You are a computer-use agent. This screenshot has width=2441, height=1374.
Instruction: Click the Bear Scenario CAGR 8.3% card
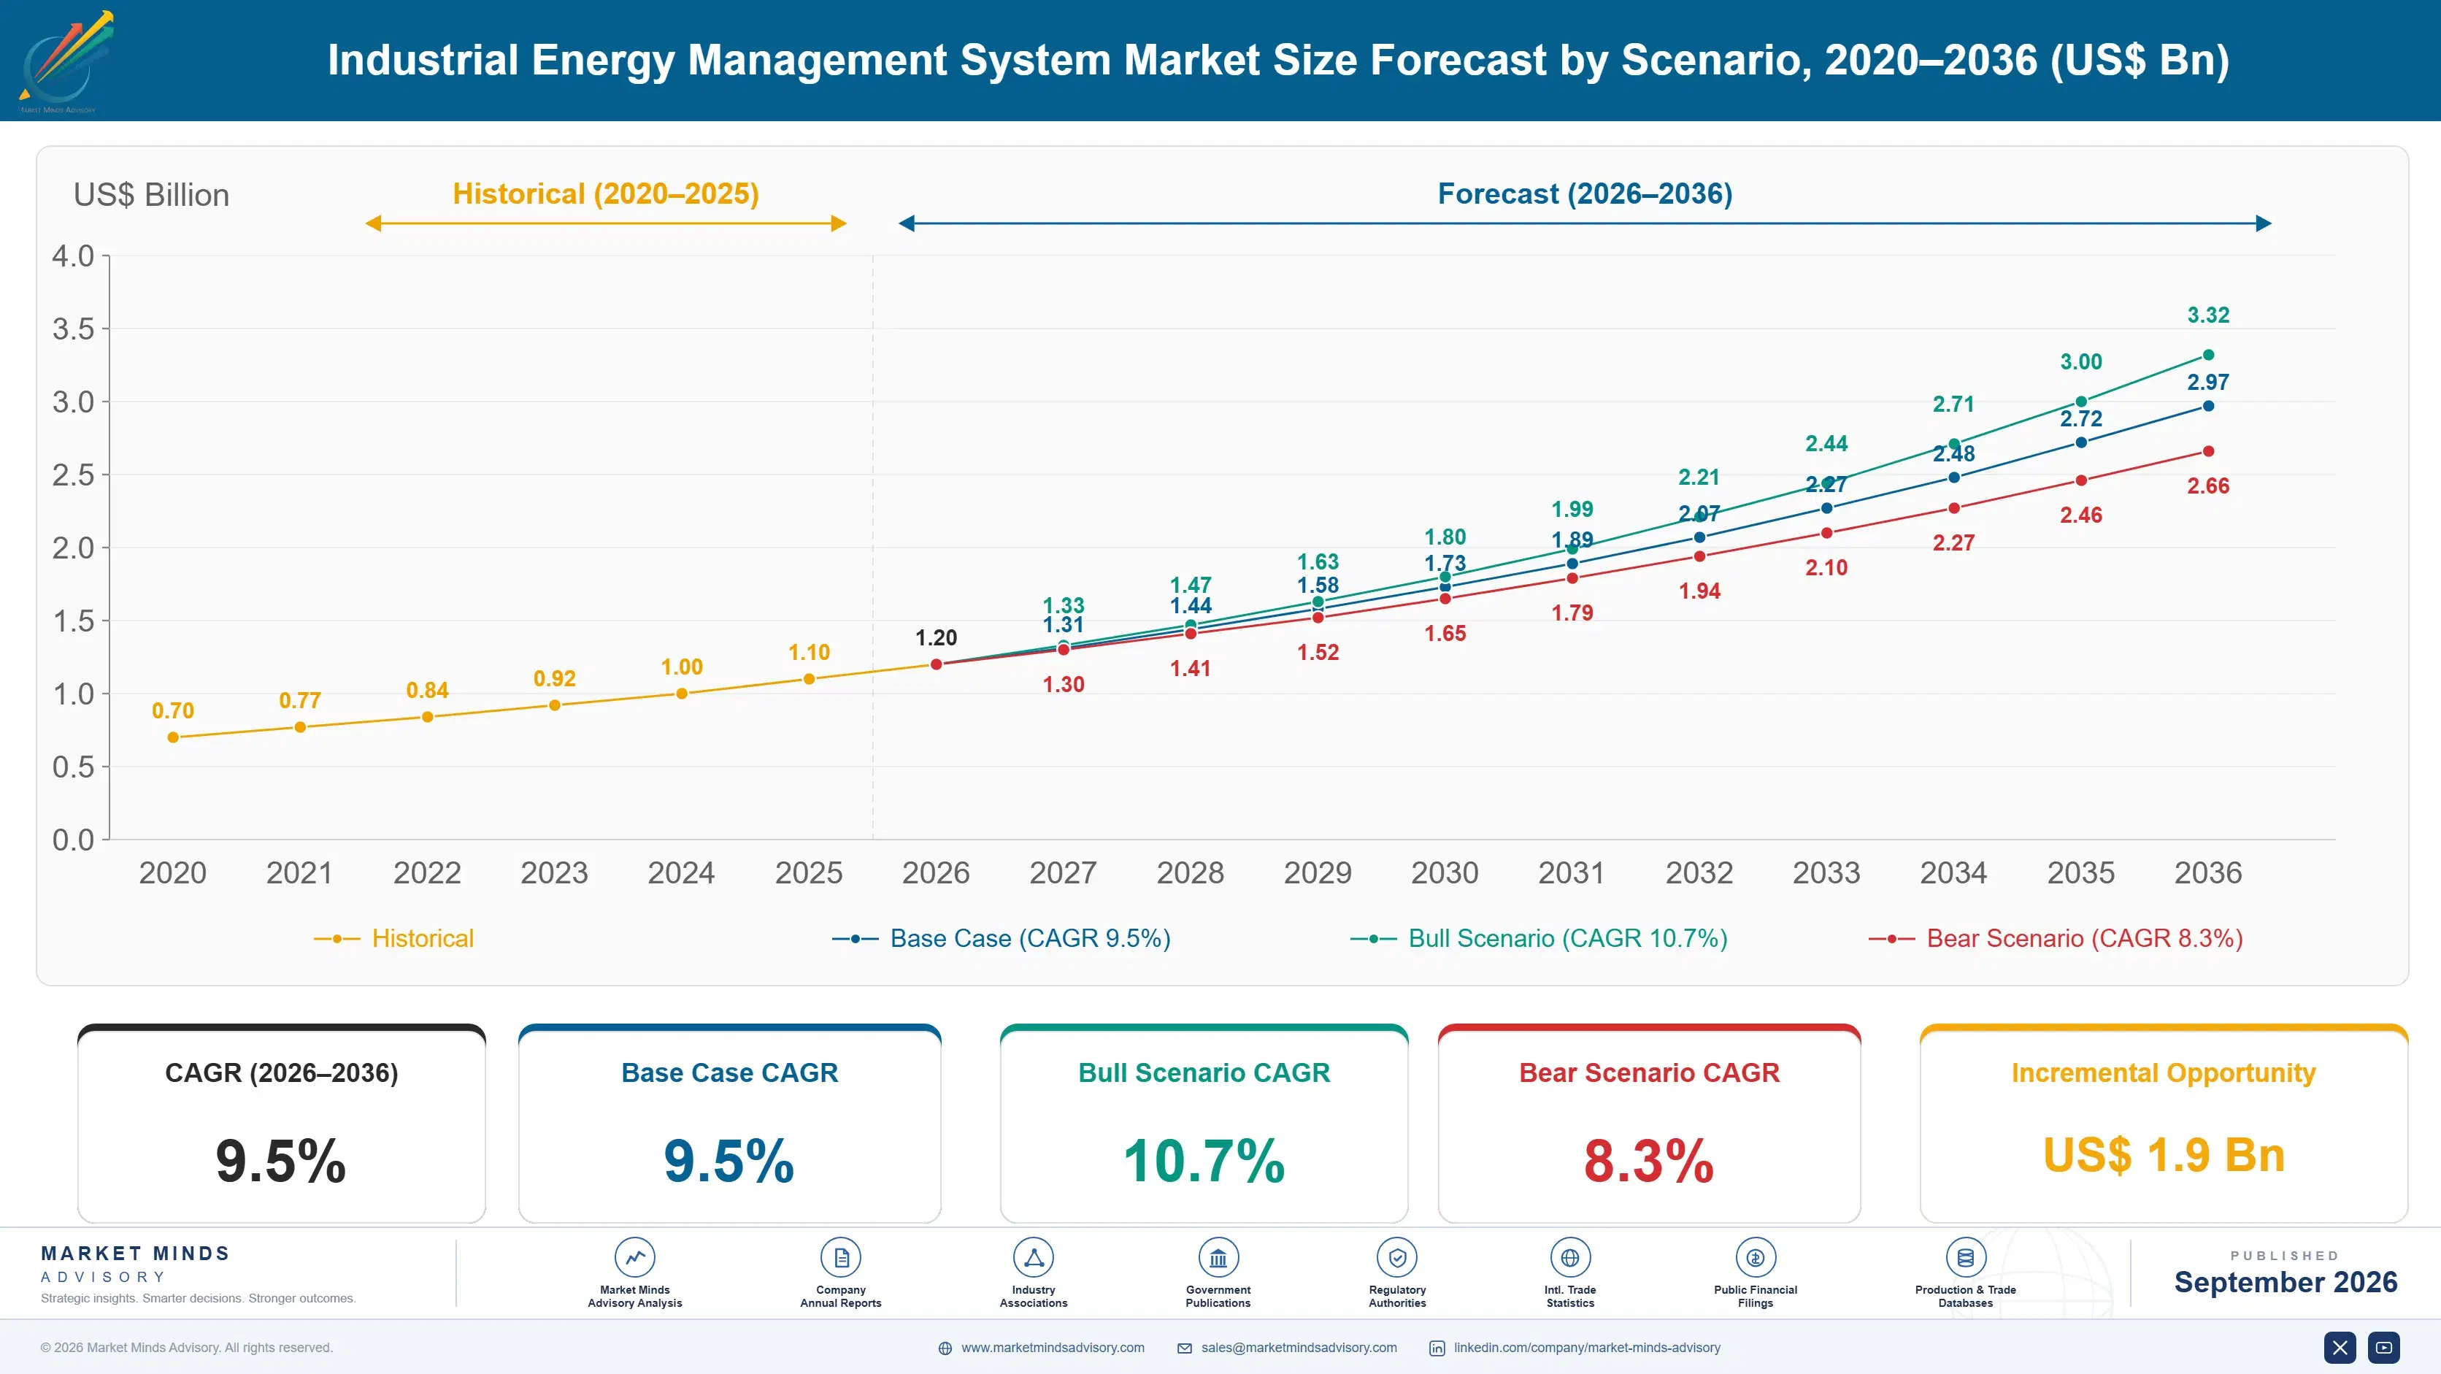(1650, 1124)
